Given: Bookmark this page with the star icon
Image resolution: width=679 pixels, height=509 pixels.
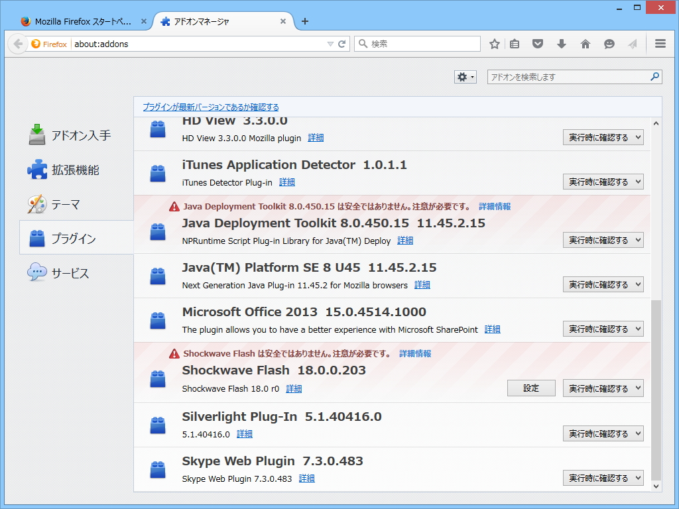Looking at the screenshot, I should [x=495, y=44].
